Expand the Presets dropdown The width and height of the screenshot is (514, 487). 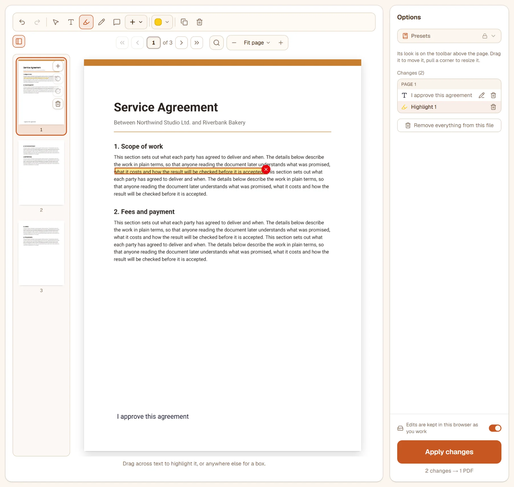[x=449, y=36]
